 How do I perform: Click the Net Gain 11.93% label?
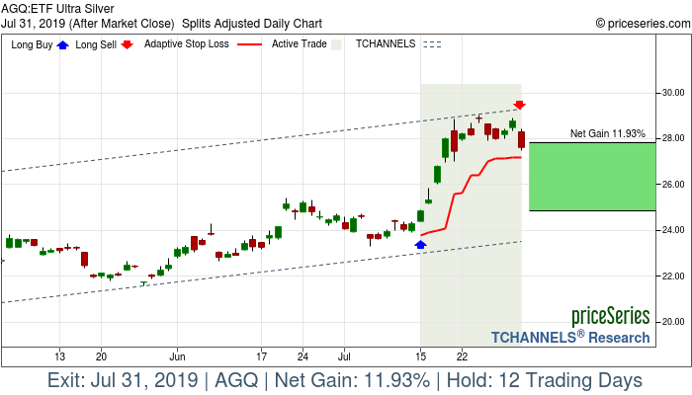pos(607,133)
